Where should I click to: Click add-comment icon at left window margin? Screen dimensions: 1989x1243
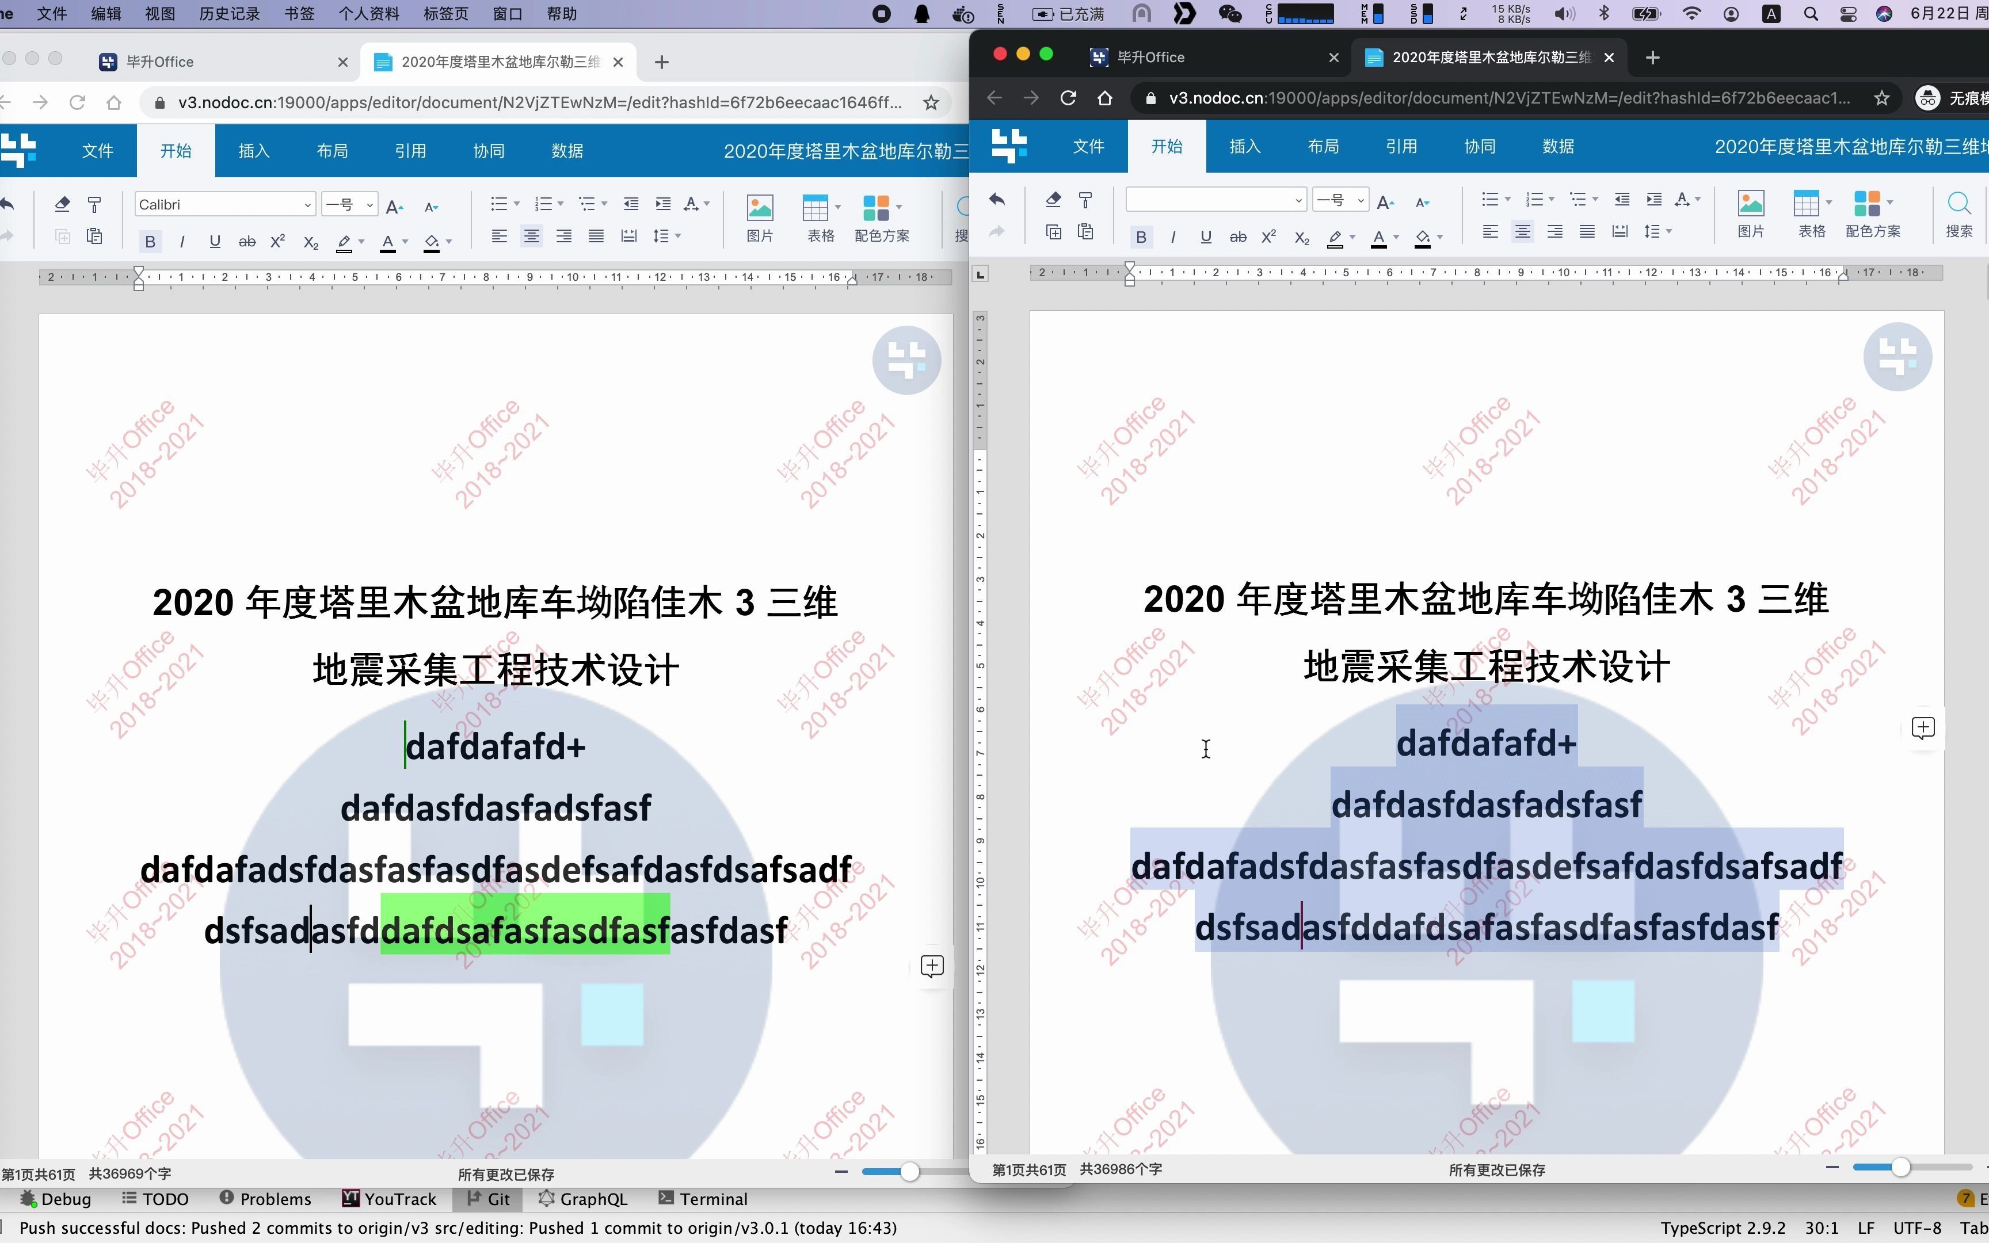(x=932, y=966)
